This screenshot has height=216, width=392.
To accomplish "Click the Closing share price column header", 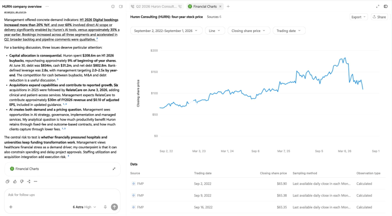I will point(273,173).
